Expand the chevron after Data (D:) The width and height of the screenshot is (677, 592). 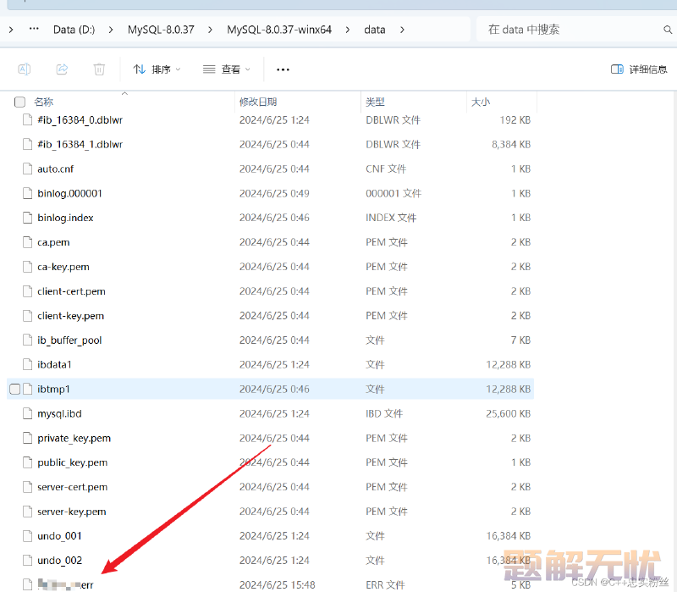[x=111, y=30]
